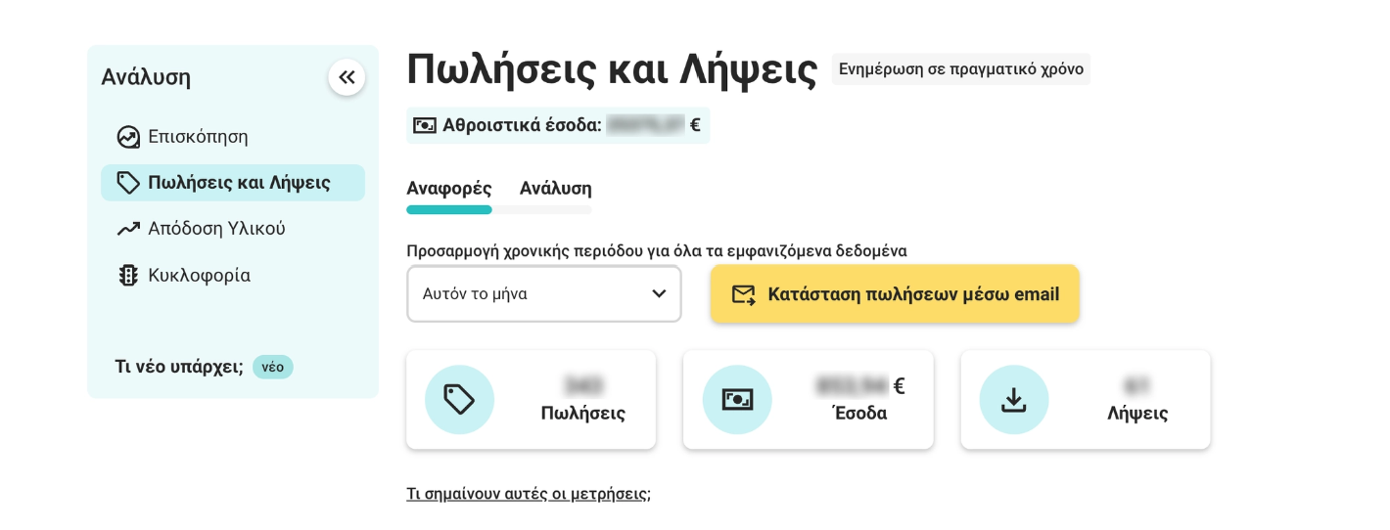1390x530 pixels.
Task: Click Κατάσταση πωλήσεων μέσω email button
Action: [912, 294]
